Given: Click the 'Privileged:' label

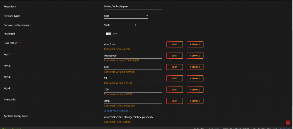Looking at the screenshot, I should pos(9,34).
